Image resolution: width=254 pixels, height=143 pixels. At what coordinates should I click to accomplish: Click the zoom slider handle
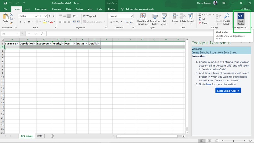click(233, 141)
